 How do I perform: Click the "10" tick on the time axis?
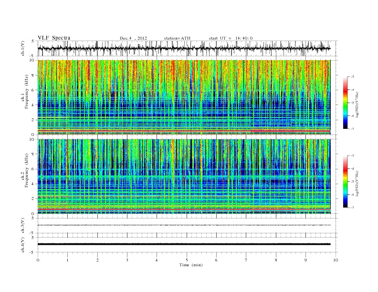coord(336,260)
